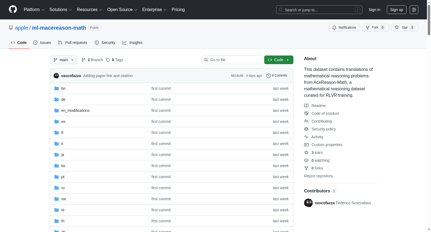The image size is (431, 232).
Task: Open the ml-macereason-math repository link
Action: [59, 28]
